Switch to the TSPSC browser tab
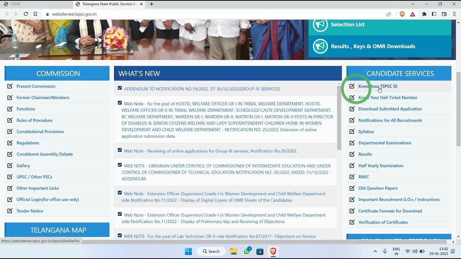The height and width of the screenshot is (259, 461). point(36,4)
